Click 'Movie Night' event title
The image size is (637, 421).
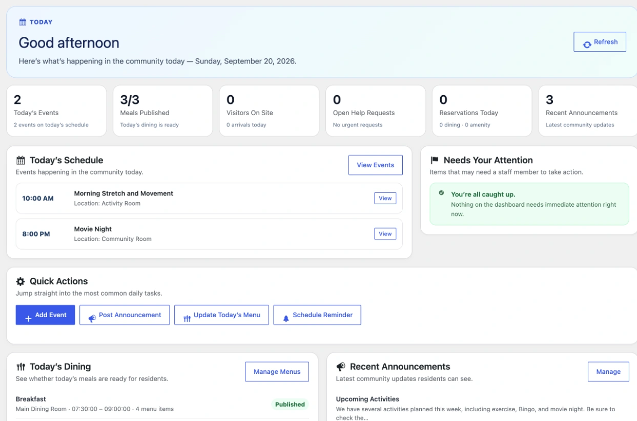93,229
